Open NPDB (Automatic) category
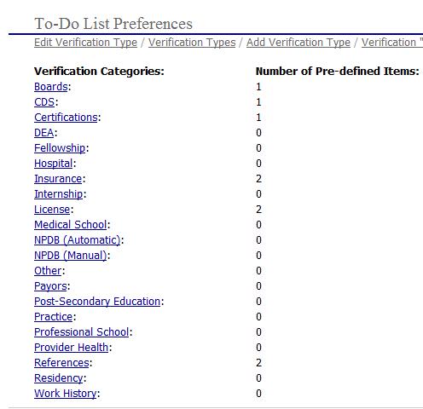The width and height of the screenshot is (423, 409). tap(78, 240)
